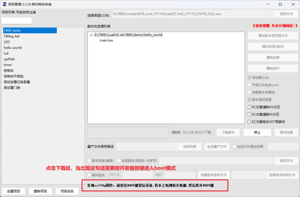The width and height of the screenshot is (300, 197).
Task: Collapse the hello_world directory tree node
Action: [x=91, y=35]
